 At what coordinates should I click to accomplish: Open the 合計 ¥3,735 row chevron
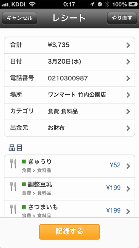tap(128, 45)
